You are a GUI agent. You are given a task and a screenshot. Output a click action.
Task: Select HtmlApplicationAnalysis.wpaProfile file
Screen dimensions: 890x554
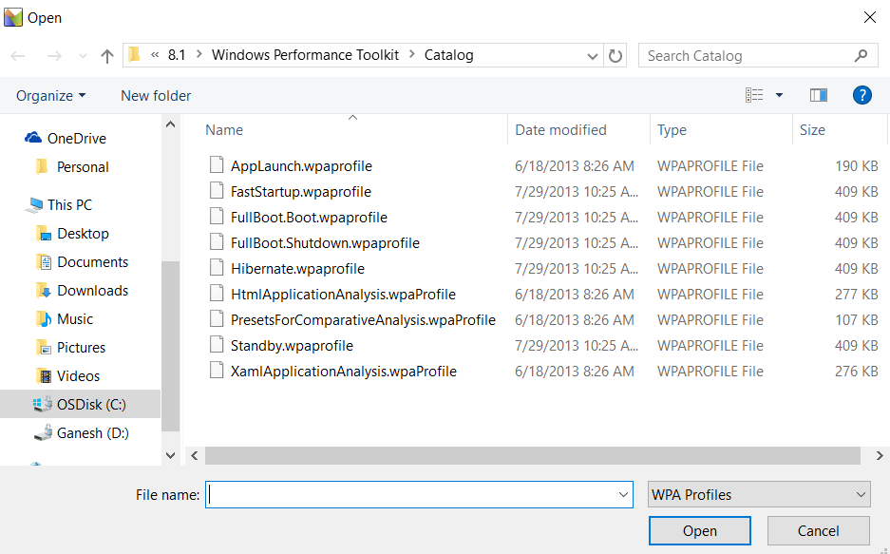[x=343, y=294]
